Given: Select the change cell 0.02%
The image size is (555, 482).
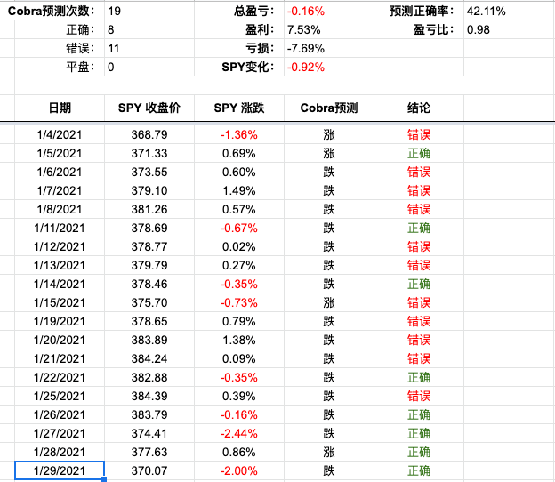Looking at the screenshot, I should coord(239,246).
